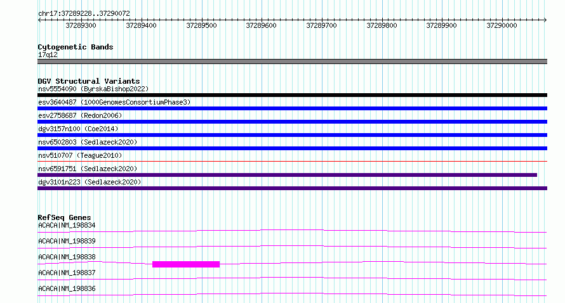Open variant nsv6502803 (Sedlazeck2020) label

click(x=88, y=142)
